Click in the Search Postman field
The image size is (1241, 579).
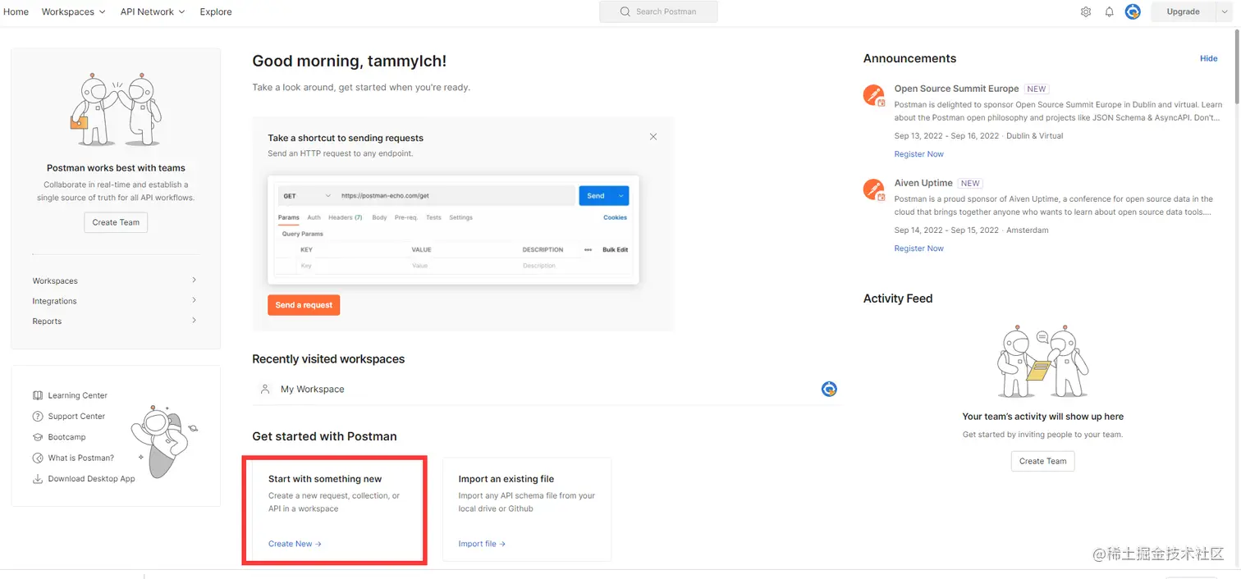658,11
